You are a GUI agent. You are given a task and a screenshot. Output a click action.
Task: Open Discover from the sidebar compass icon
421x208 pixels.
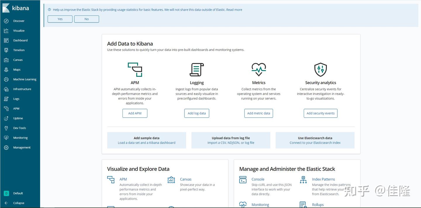click(x=6, y=21)
